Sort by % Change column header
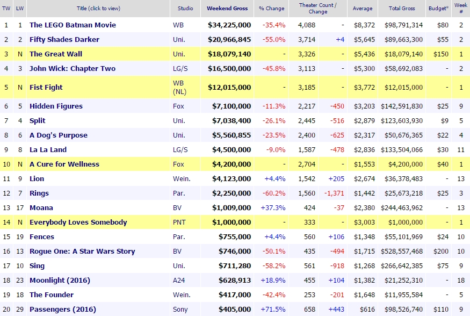 [x=272, y=9]
